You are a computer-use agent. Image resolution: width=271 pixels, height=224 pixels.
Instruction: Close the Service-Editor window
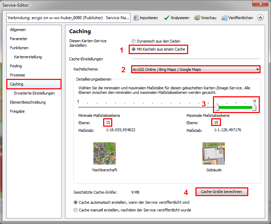point(261,3)
